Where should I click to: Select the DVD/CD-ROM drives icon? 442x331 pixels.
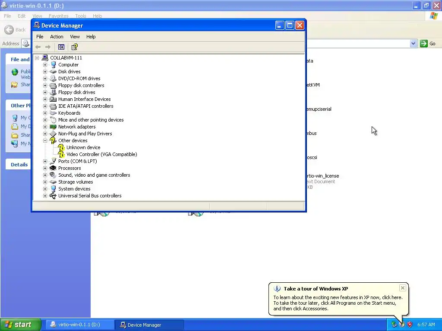click(53, 78)
